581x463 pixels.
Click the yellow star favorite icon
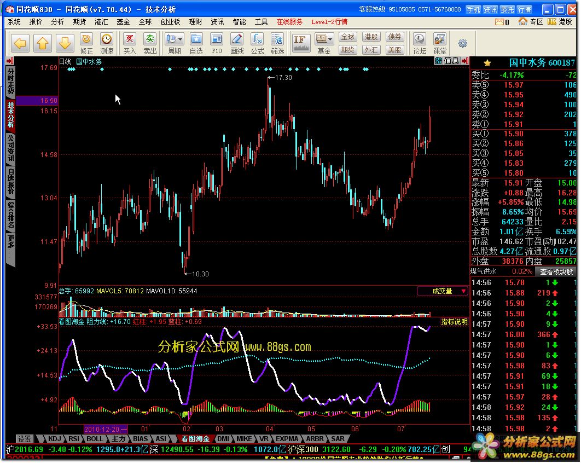[x=487, y=63]
